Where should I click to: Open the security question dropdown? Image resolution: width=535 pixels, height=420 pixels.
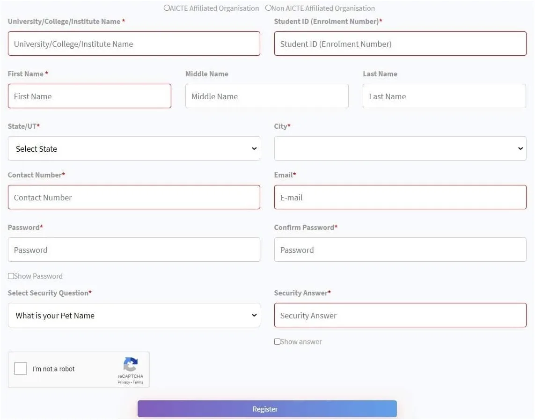(x=134, y=315)
